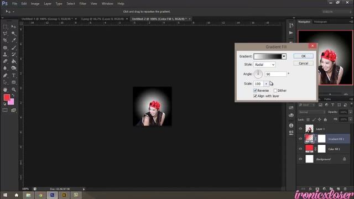Select the Magic Wand tool

(x=13, y=34)
